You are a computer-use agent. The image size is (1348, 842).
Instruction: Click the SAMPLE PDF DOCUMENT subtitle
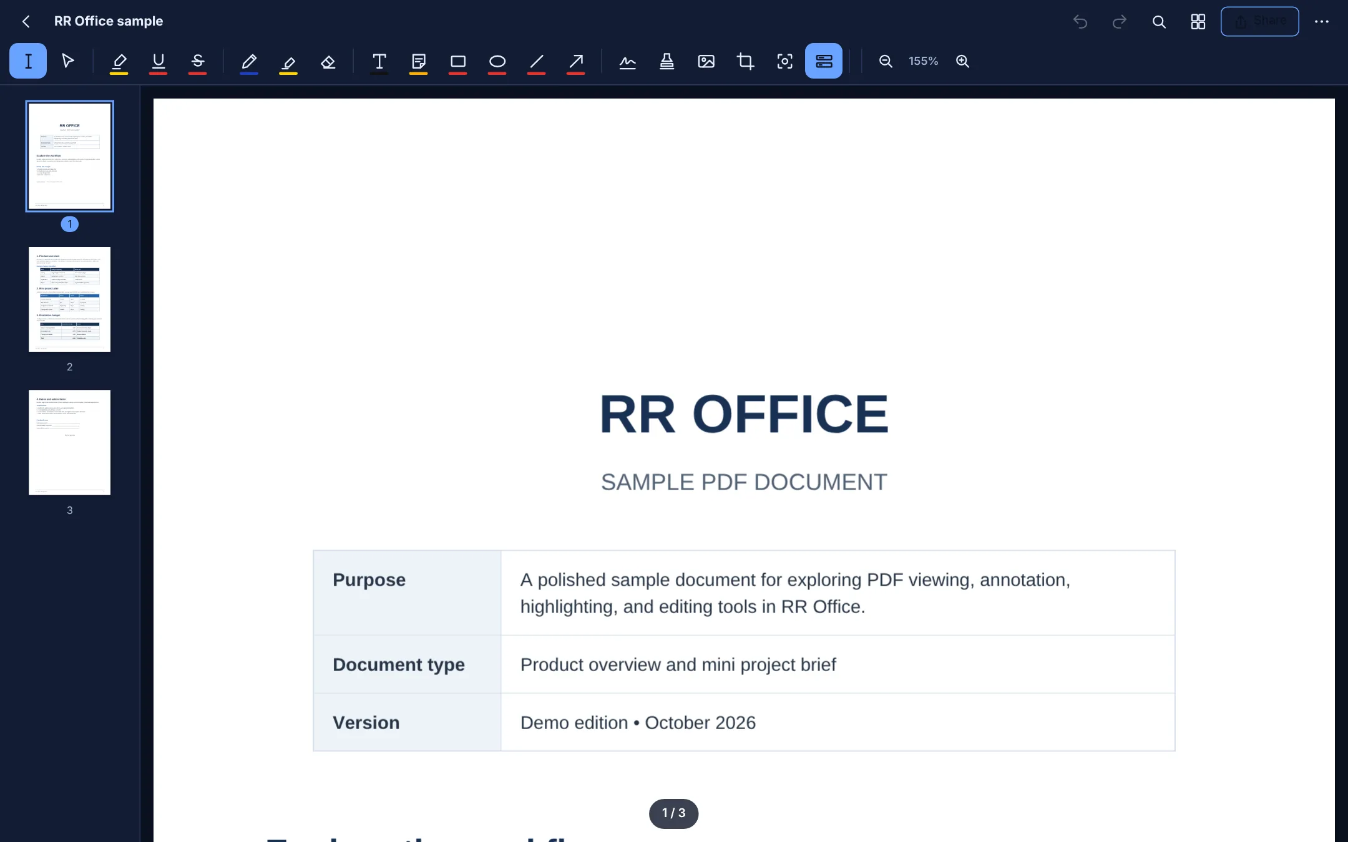[744, 482]
